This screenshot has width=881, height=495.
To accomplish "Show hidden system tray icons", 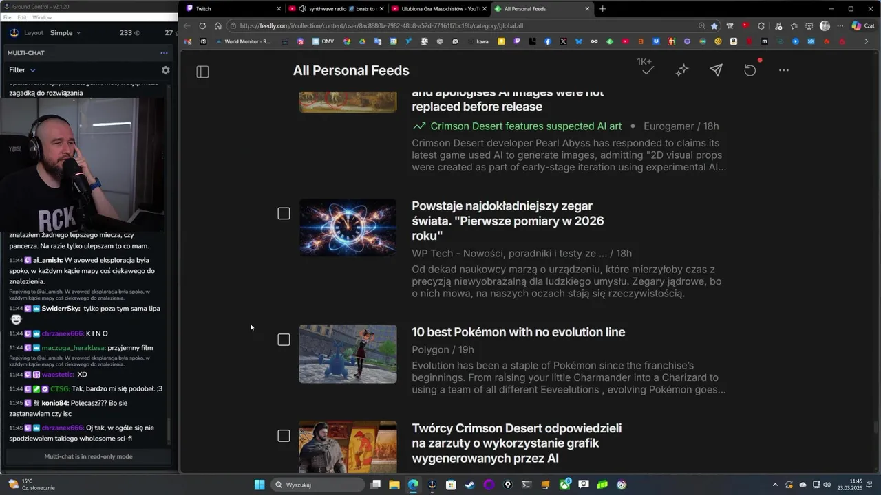I will [775, 485].
